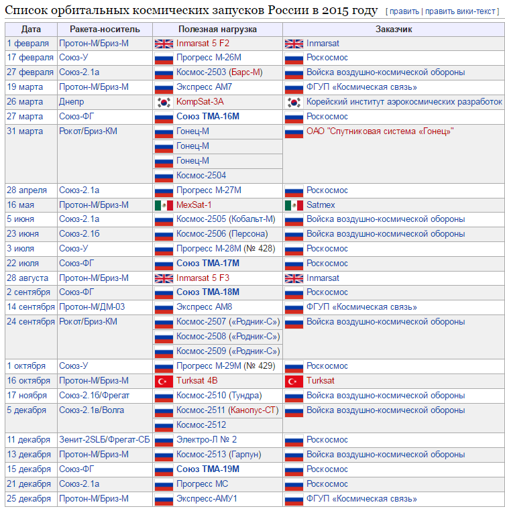Click the 'править' edit section link
Screen dimensions: 505x517
404,11
